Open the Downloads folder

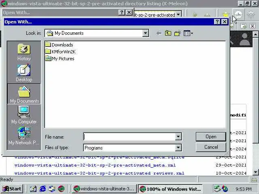point(59,45)
